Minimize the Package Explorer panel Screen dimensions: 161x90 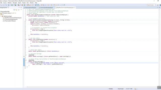19,7
